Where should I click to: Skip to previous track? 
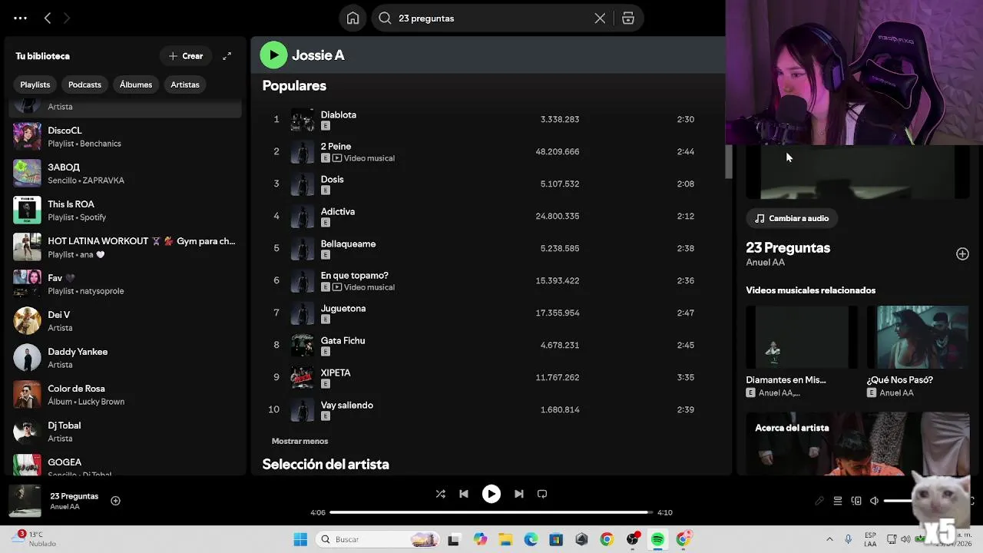click(x=464, y=494)
